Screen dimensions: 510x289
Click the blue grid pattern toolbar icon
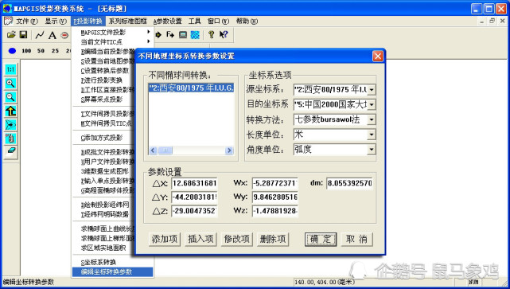(x=195, y=34)
